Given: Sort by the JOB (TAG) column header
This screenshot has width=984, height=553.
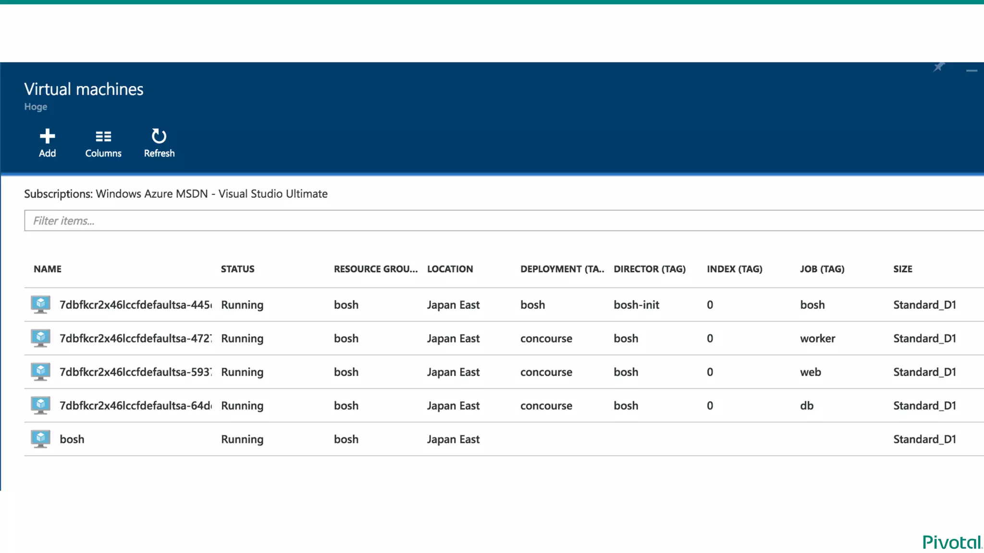Looking at the screenshot, I should coord(822,269).
